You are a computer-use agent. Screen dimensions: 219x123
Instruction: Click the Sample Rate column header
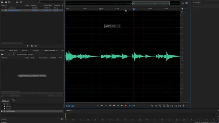(x=48, y=5)
